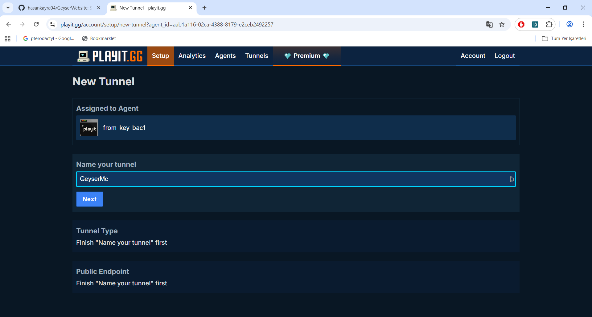
Task: Click the New Tunnel page heading
Action: click(104, 82)
